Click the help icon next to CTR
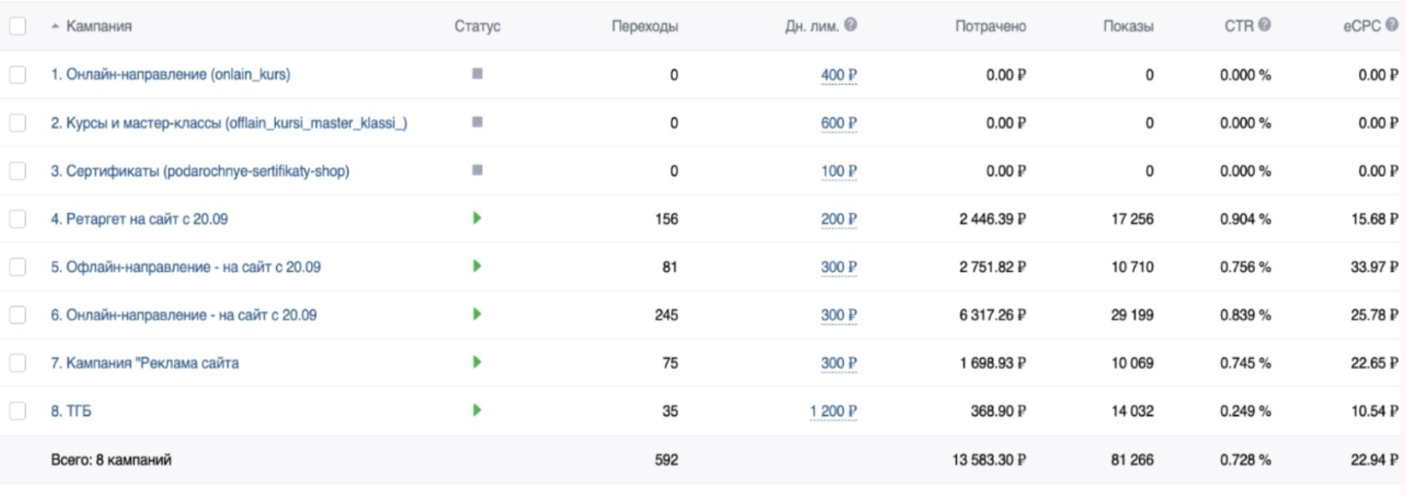The height and width of the screenshot is (495, 1405). tap(1264, 25)
